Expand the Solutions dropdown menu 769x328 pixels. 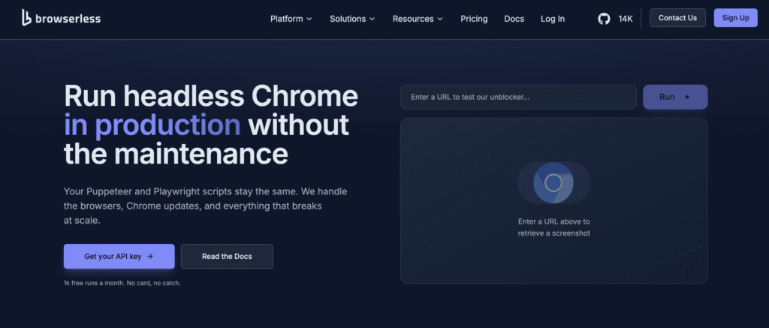coord(352,19)
